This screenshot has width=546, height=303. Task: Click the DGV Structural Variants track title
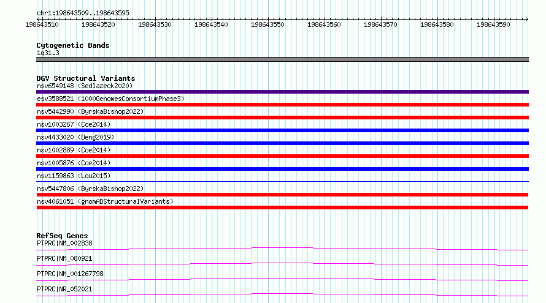86,78
